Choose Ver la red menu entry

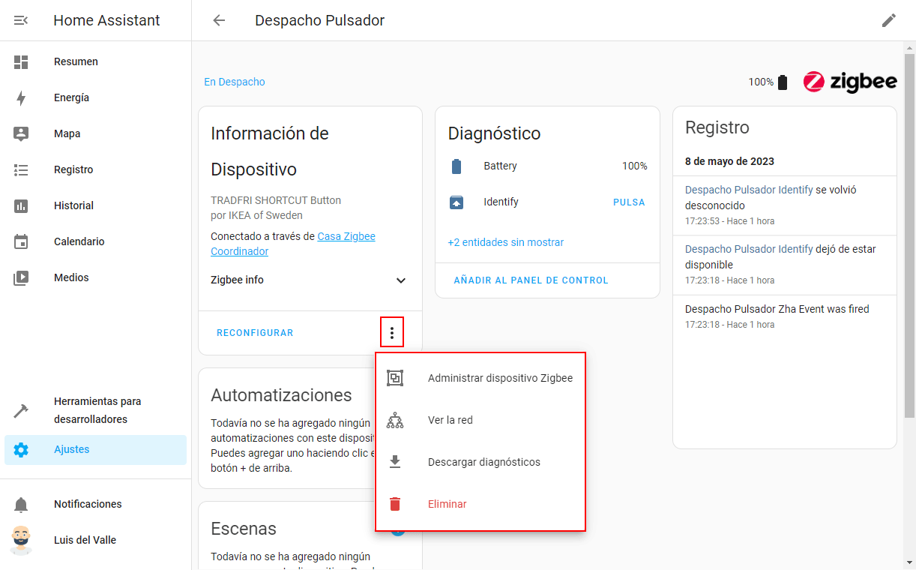coord(450,420)
